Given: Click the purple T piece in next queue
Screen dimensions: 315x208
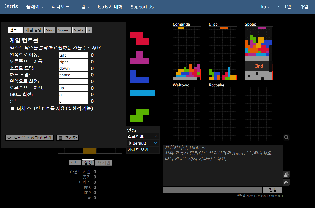Looking at the screenshot, I should 139,58.
